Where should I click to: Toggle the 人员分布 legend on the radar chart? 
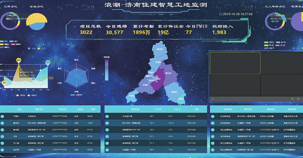pyautogui.click(x=76, y=95)
